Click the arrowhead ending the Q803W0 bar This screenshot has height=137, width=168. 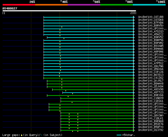tap(134, 116)
